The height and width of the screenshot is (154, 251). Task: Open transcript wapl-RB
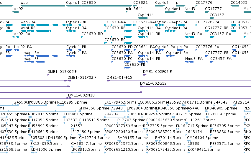(x=28, y=28)
